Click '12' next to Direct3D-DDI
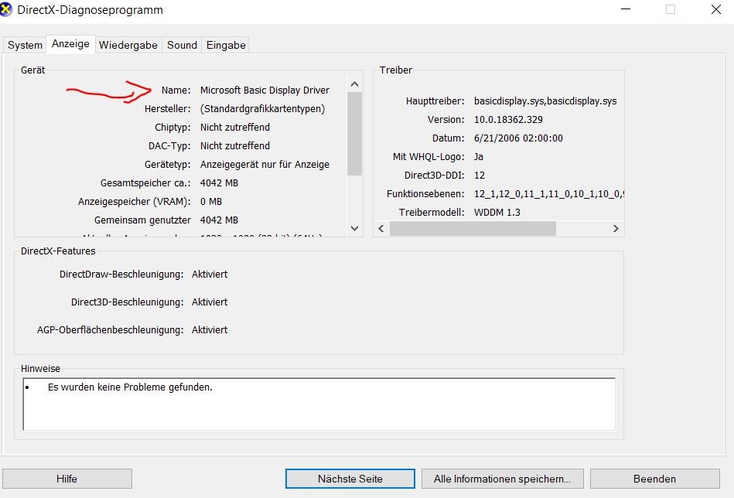This screenshot has width=734, height=498. tap(480, 175)
